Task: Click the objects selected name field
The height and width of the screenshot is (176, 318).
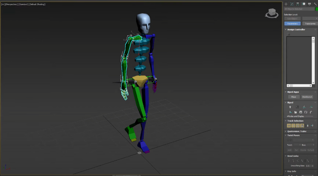Action: (299, 9)
